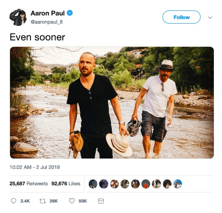View the list of 25,687 Retweets
Screen dimensions: 222x213
pos(29,183)
